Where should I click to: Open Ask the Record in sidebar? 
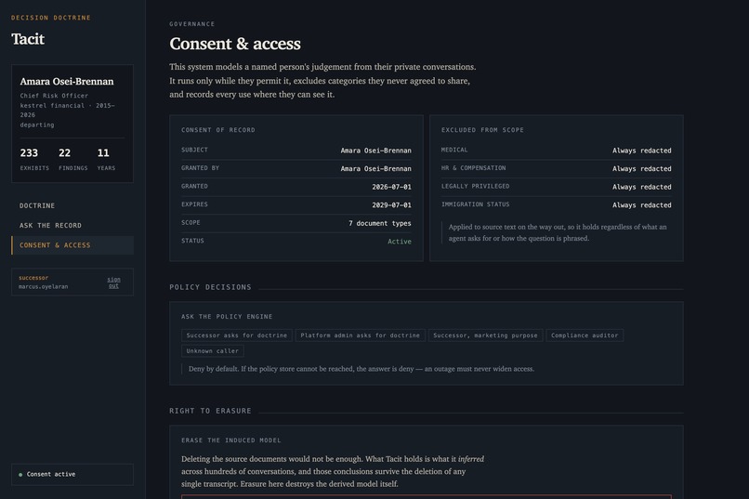[x=72, y=226]
